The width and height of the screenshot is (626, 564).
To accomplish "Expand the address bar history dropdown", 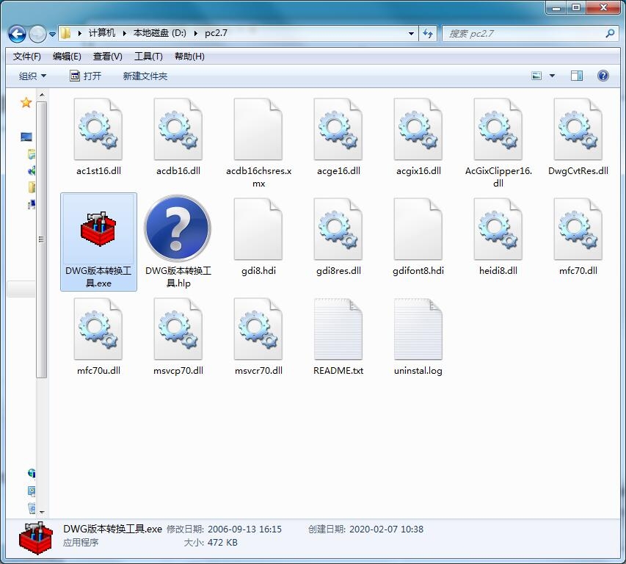I will click(x=411, y=34).
